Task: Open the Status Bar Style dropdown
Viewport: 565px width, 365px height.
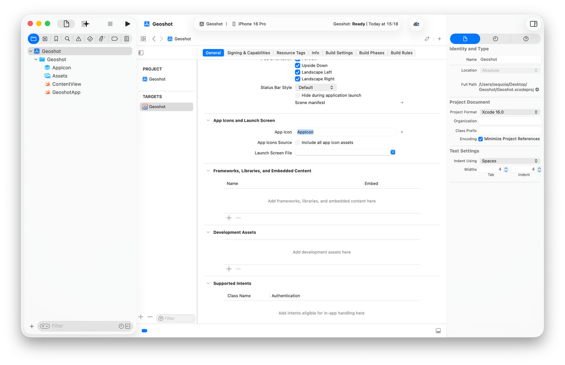Action: click(x=315, y=87)
